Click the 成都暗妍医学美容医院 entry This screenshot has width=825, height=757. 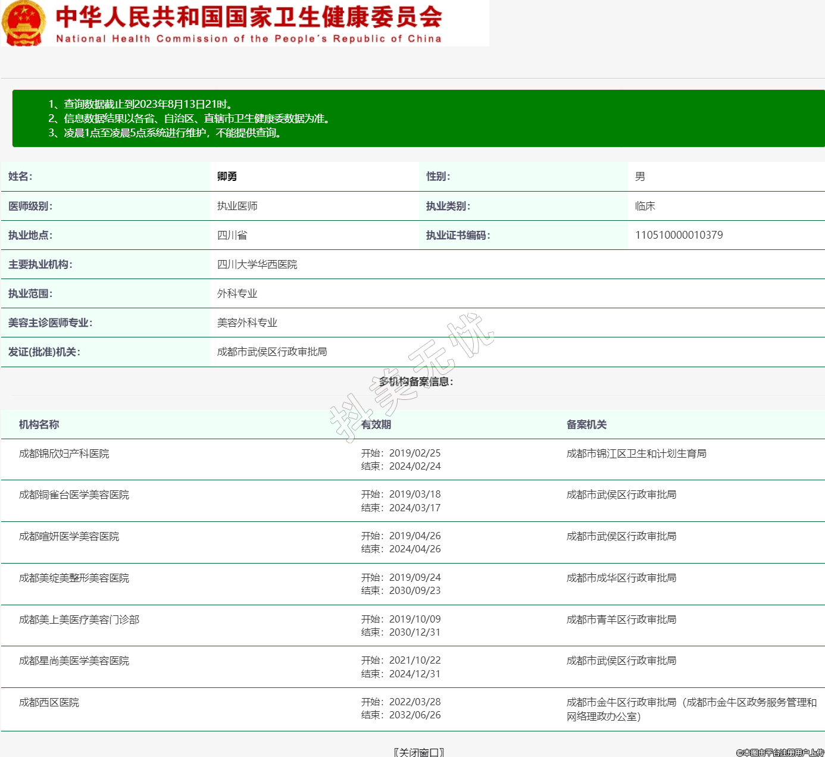69,536
